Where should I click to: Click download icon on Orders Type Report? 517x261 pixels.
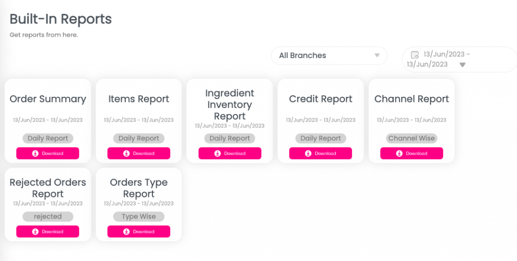(127, 232)
